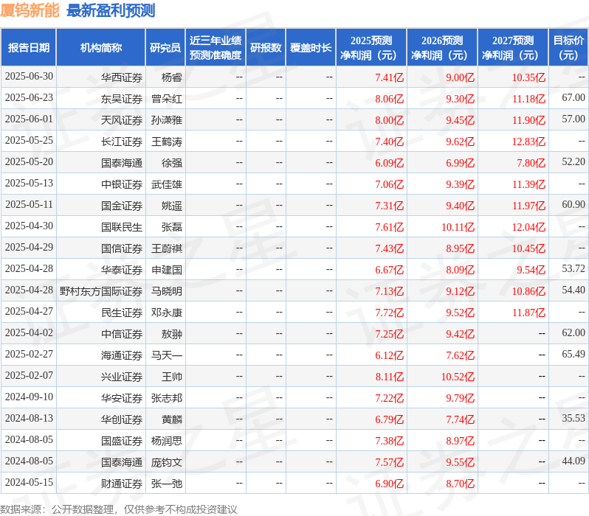Click target price 35.53

pos(573,419)
